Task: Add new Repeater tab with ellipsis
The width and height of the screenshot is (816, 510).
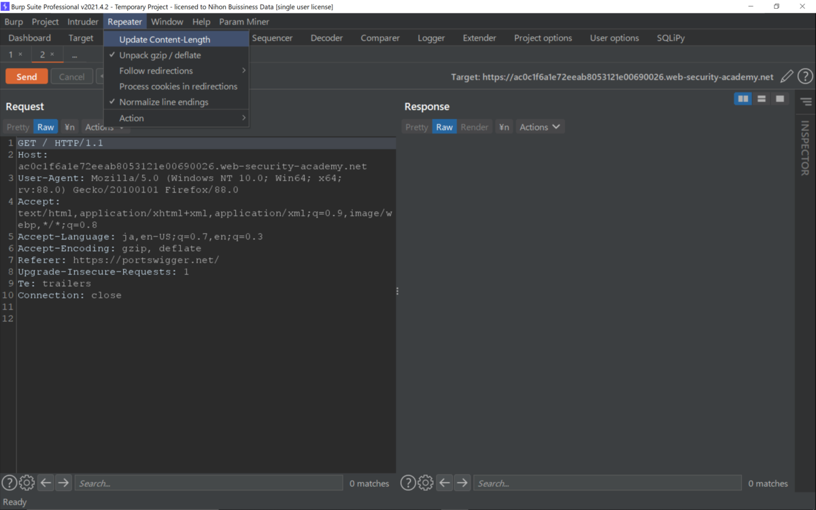Action: tap(74, 54)
